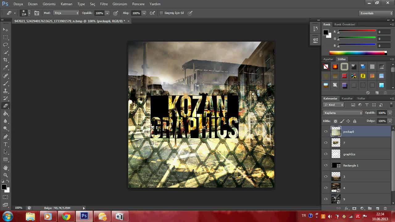The width and height of the screenshot is (395, 222).
Task: Select the Eyedropper tool
Action: click(6, 68)
